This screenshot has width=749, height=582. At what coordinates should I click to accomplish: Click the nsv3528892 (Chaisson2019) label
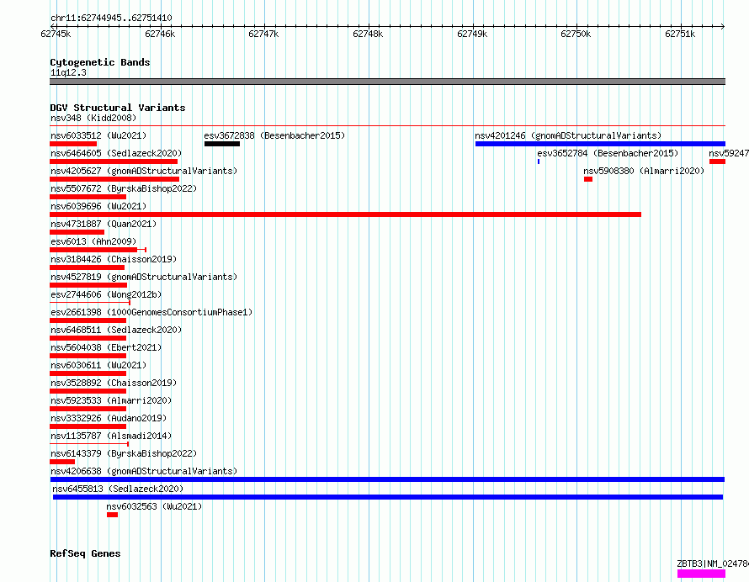pos(114,383)
